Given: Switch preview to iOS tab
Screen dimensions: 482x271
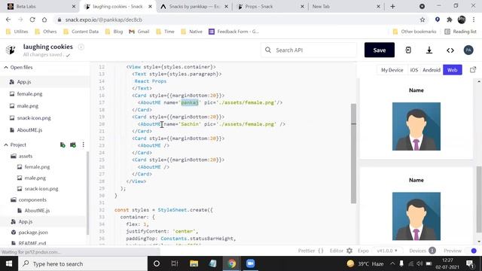Looking at the screenshot, I should (x=413, y=70).
